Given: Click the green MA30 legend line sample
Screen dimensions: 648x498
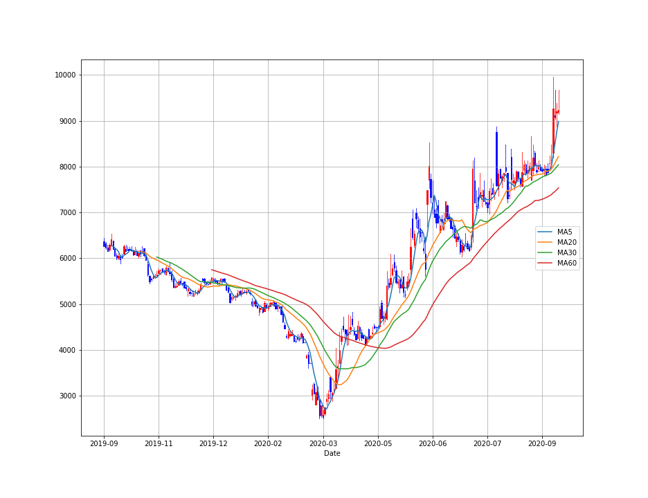Looking at the screenshot, I should pos(546,252).
